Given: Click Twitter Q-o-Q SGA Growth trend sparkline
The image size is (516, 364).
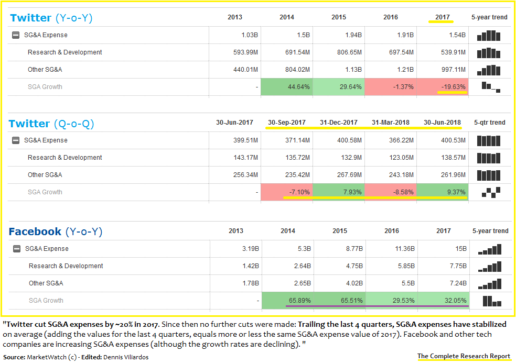Looking at the screenshot, I should pos(491,192).
